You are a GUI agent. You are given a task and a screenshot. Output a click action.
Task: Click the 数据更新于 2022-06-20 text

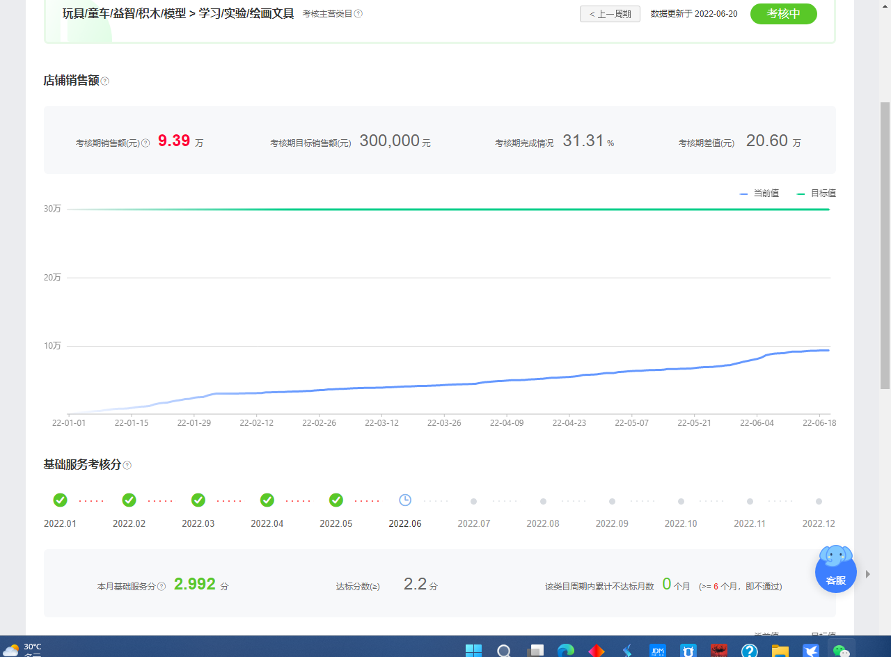click(694, 14)
